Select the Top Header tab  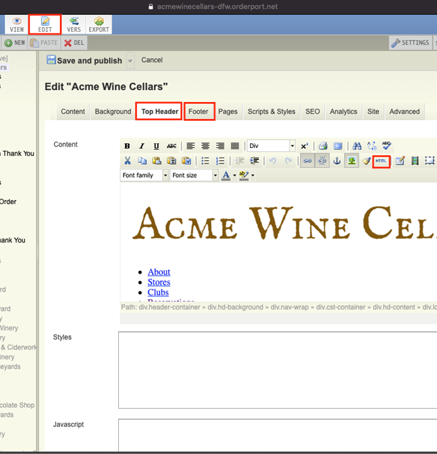pyautogui.click(x=159, y=111)
